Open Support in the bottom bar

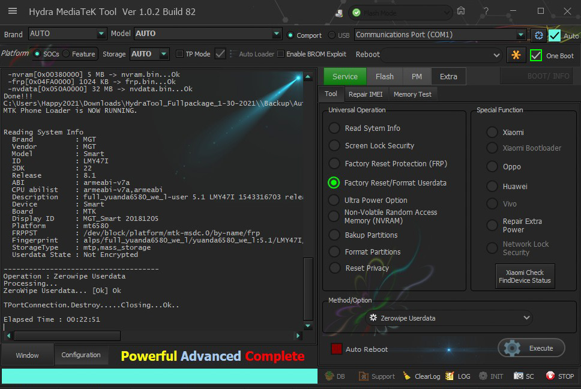coord(377,376)
